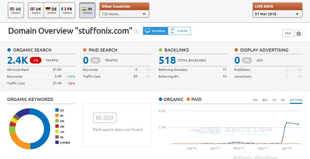Click the BACKLINKS section heading
The image size is (310, 159).
(x=176, y=50)
